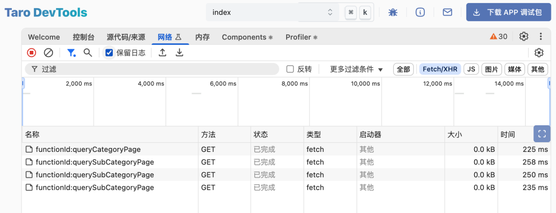Screen dimensions: 556x213
Task: Toggle the network filter funnel icon
Action: click(x=71, y=53)
